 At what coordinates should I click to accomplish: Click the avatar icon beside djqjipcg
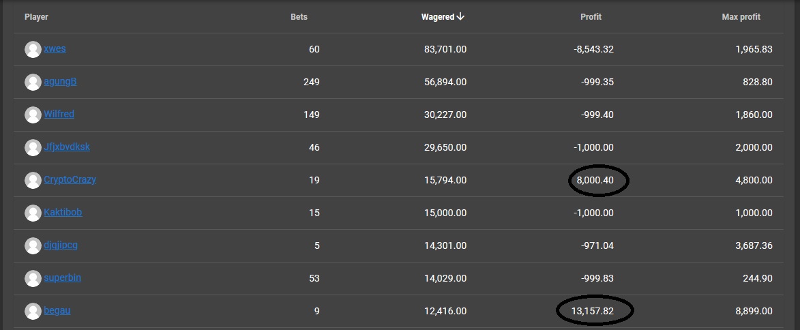pyautogui.click(x=33, y=245)
